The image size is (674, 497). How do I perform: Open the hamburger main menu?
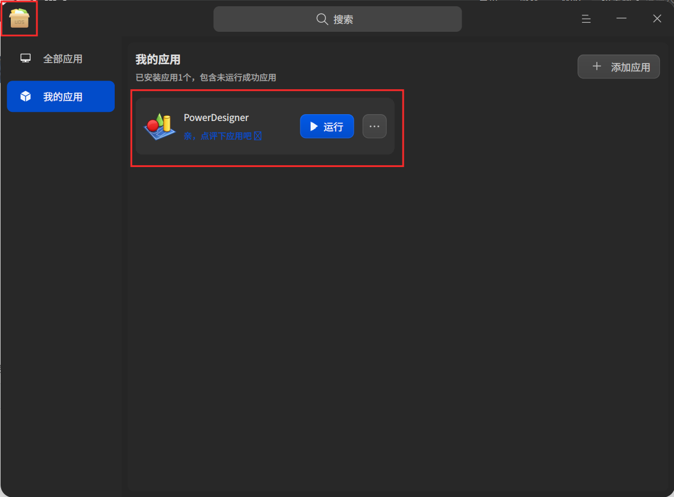click(x=586, y=19)
